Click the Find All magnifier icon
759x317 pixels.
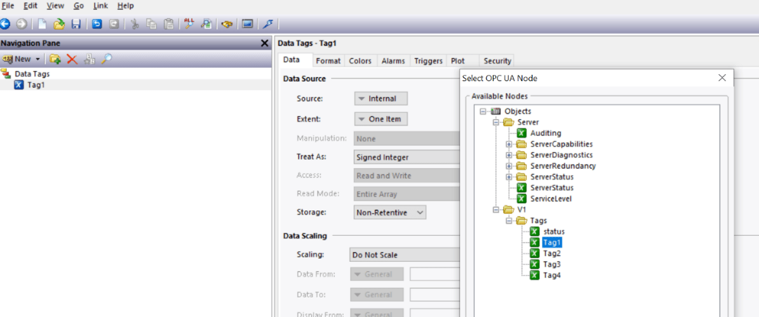[x=189, y=23]
